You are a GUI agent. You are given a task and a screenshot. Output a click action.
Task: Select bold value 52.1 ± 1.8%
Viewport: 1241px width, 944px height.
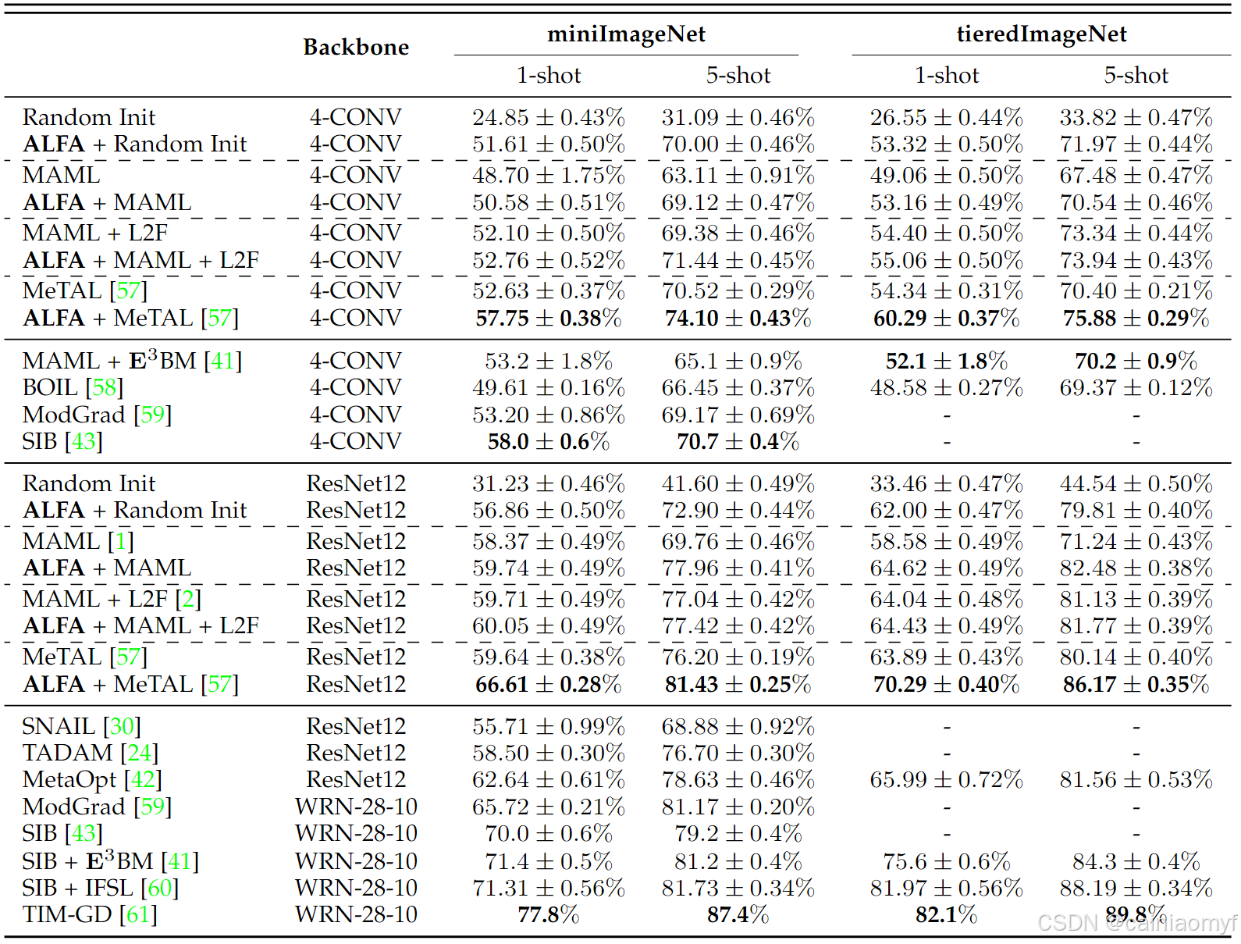tap(947, 361)
